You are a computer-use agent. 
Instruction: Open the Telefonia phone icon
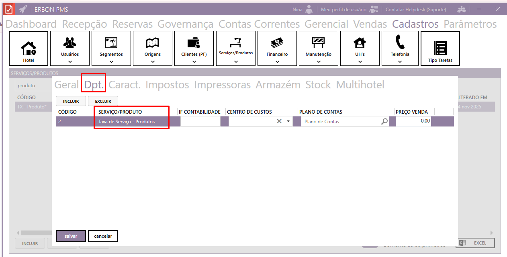tap(400, 42)
